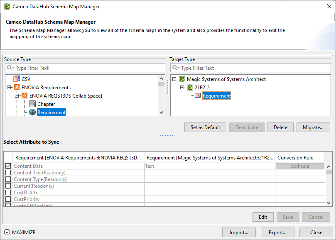Open the Migrate dialog
The image size is (336, 240).
click(313, 127)
